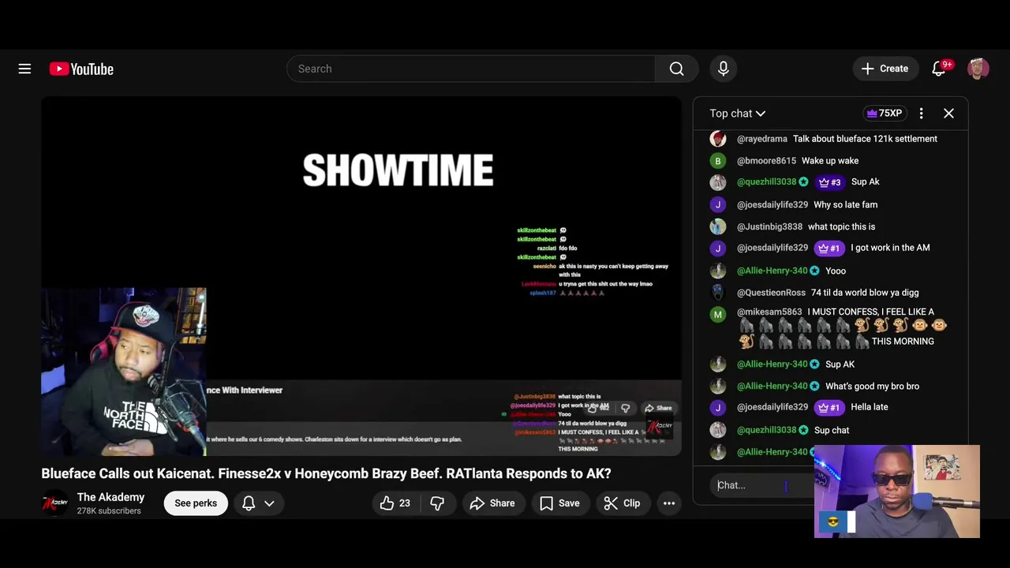Create a Clip of the stream
The height and width of the screenshot is (568, 1010).
622,503
